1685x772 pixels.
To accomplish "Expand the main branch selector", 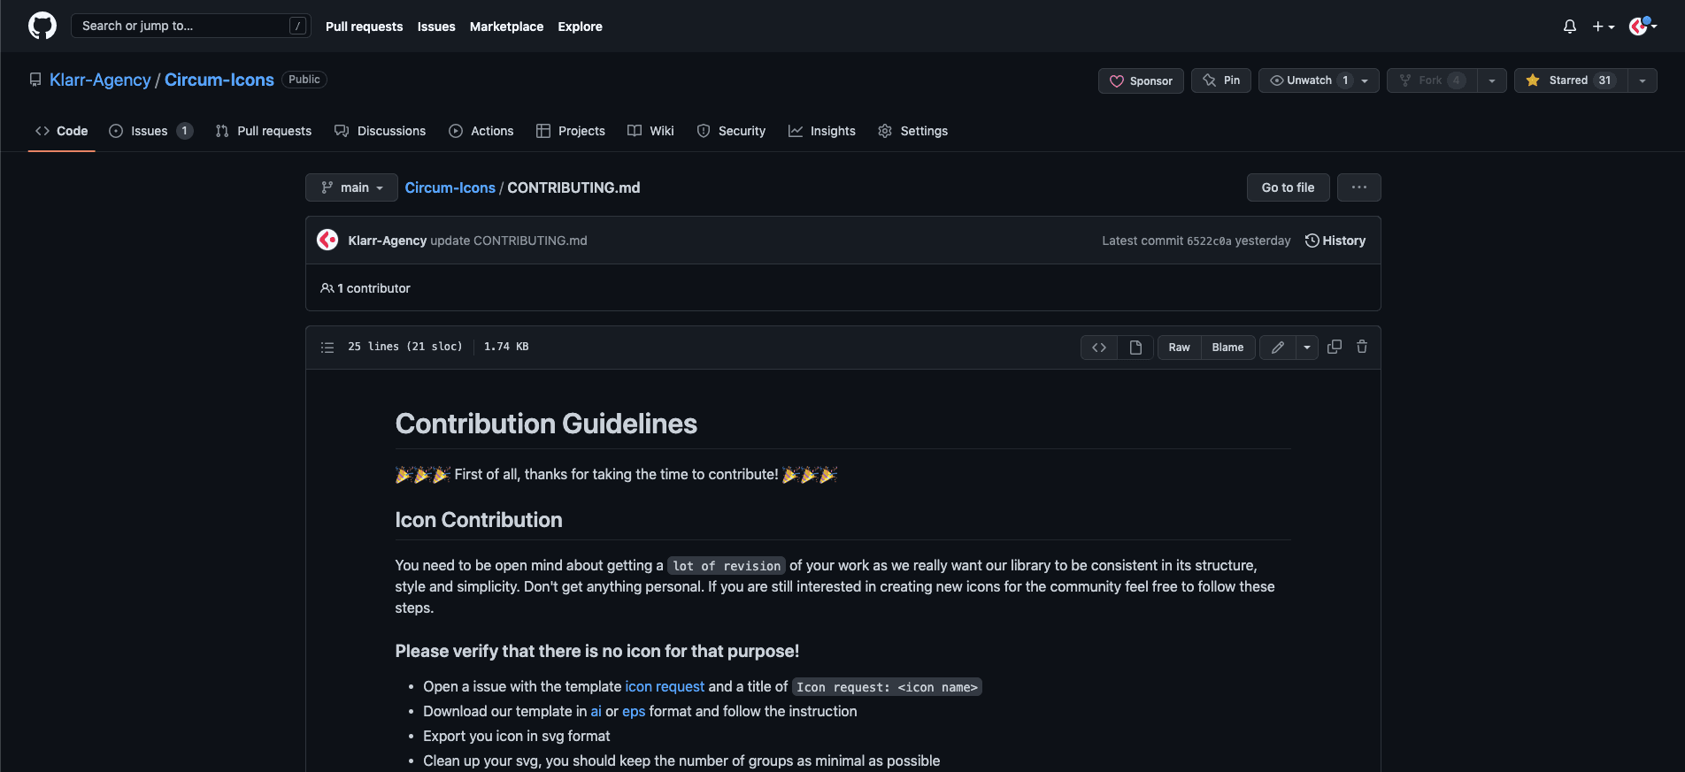I will coord(351,187).
